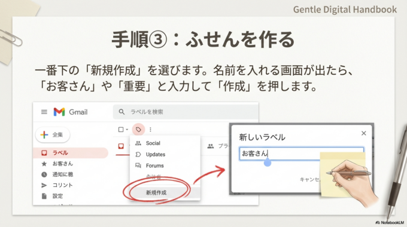Tick the select-all checkbox in toolbar
407x227 pixels.
click(121, 129)
